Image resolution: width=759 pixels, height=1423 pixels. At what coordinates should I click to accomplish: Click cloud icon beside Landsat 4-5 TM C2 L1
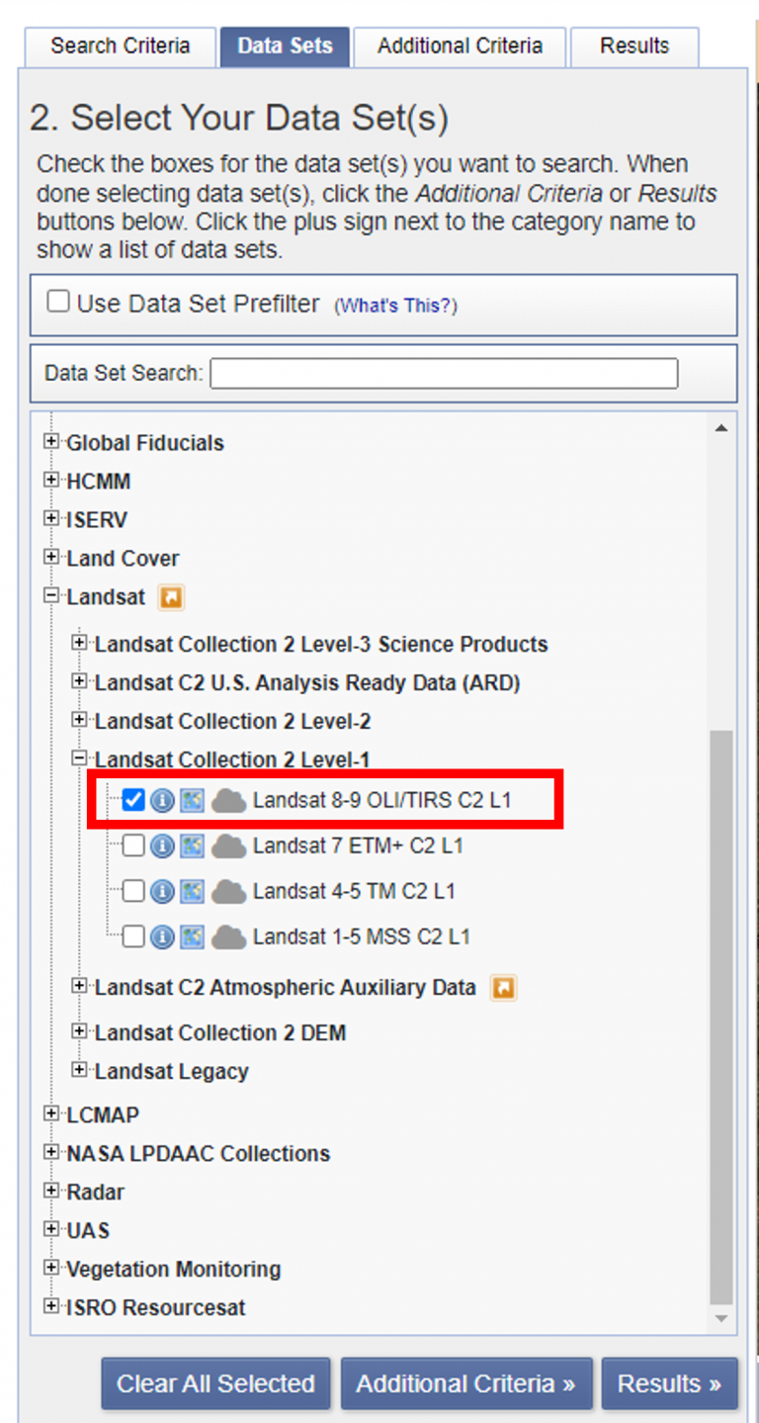click(x=229, y=891)
